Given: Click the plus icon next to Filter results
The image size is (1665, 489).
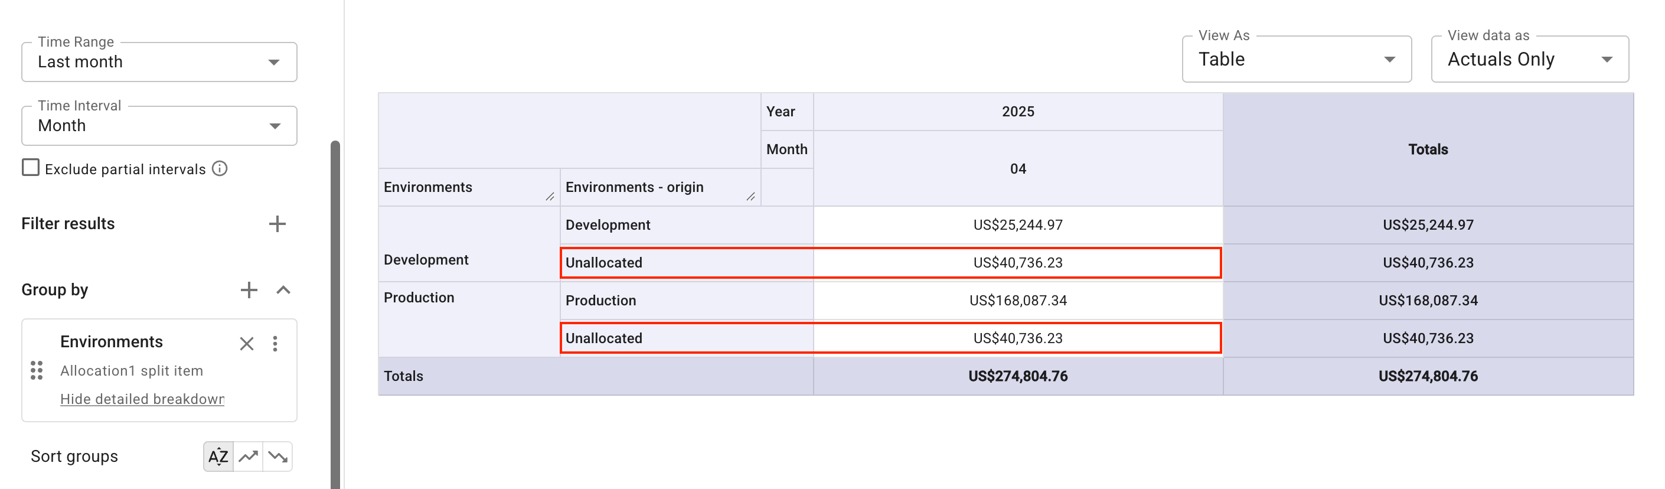Looking at the screenshot, I should (x=277, y=223).
